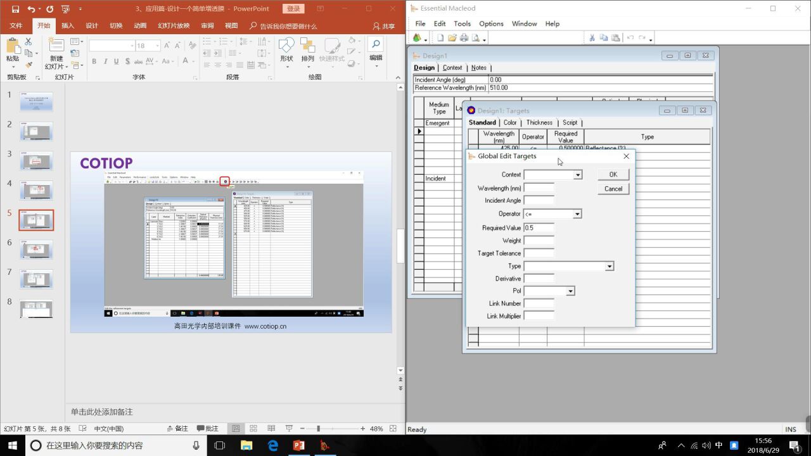The image size is (811, 456).
Task: Expand the Context dropdown in Global Edit Targets
Action: click(x=577, y=175)
